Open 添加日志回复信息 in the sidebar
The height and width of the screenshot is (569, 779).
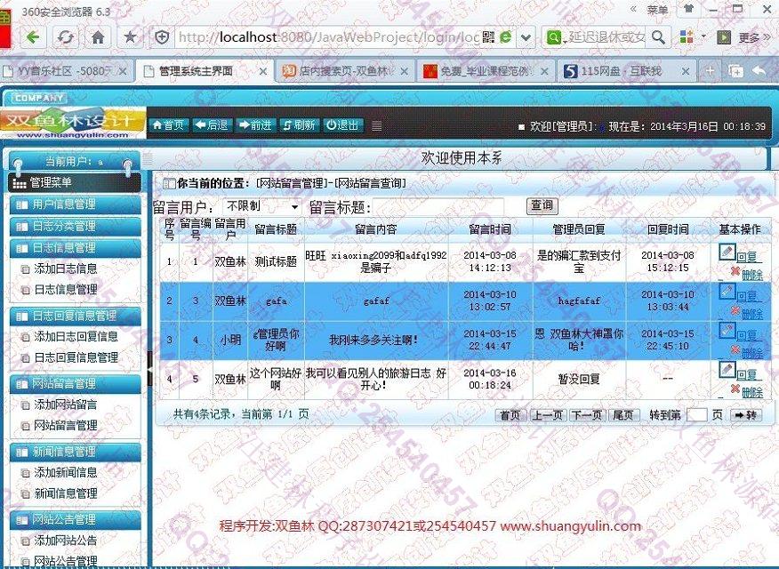[76, 337]
